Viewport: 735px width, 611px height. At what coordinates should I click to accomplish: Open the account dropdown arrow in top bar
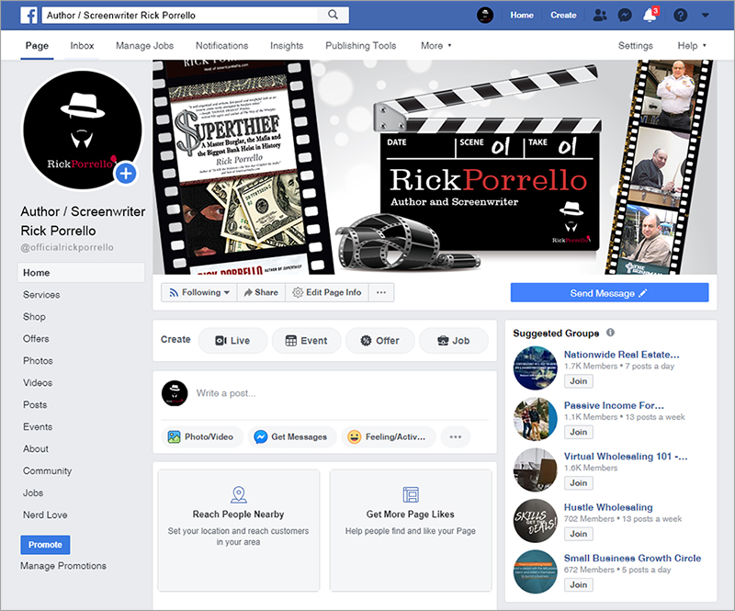click(705, 16)
